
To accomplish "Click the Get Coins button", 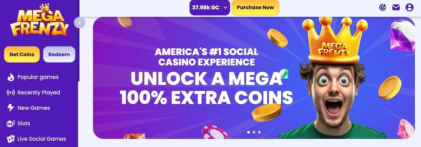I will click(x=22, y=54).
